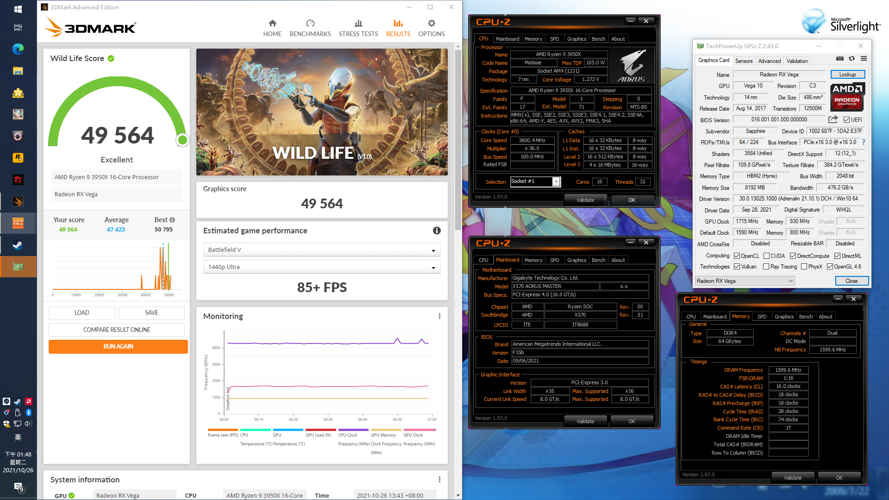Switch to 3DMark taskbar icon
This screenshot has height=500, width=889.
[18, 202]
